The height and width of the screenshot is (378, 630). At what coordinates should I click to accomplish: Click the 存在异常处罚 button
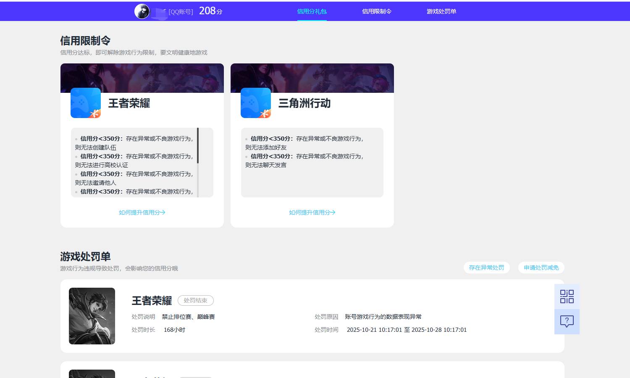pyautogui.click(x=487, y=268)
